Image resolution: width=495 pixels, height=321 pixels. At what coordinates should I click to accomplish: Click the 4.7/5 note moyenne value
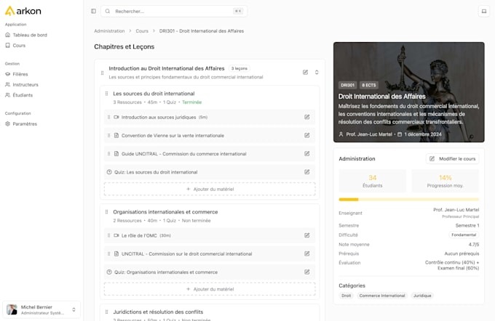coord(474,245)
